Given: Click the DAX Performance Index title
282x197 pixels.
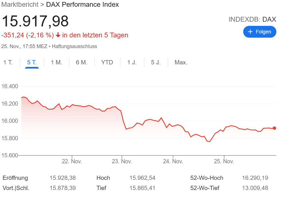Looking at the screenshot, I should tap(82, 4).
